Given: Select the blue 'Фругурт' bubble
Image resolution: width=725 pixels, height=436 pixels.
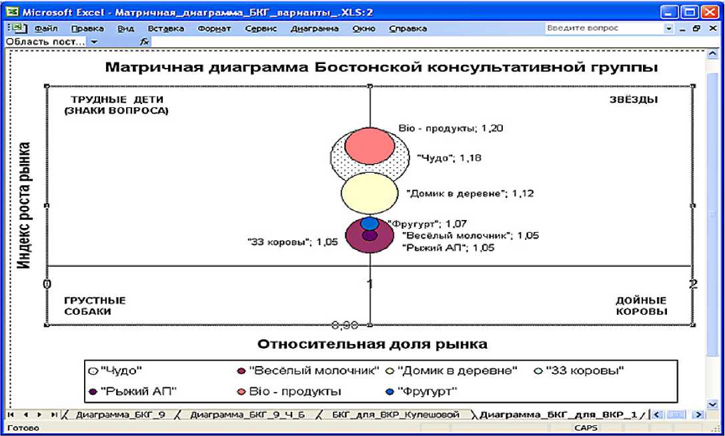Looking at the screenshot, I should [370, 223].
